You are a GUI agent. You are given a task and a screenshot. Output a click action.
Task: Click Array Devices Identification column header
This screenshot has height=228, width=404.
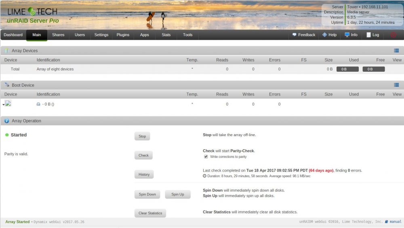point(48,60)
